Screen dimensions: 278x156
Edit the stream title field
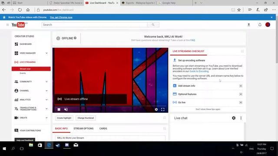click(x=110, y=138)
